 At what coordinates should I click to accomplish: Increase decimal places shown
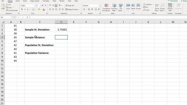pos(96,9)
